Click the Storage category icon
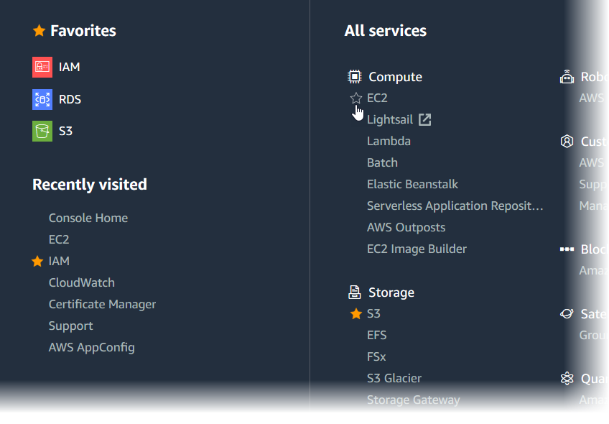 click(354, 292)
